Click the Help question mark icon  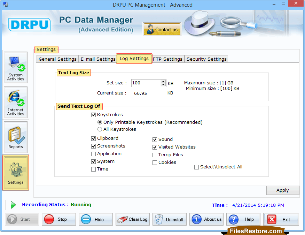tap(234, 219)
